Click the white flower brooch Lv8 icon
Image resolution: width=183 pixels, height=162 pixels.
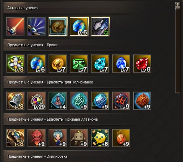[x=15, y=64]
